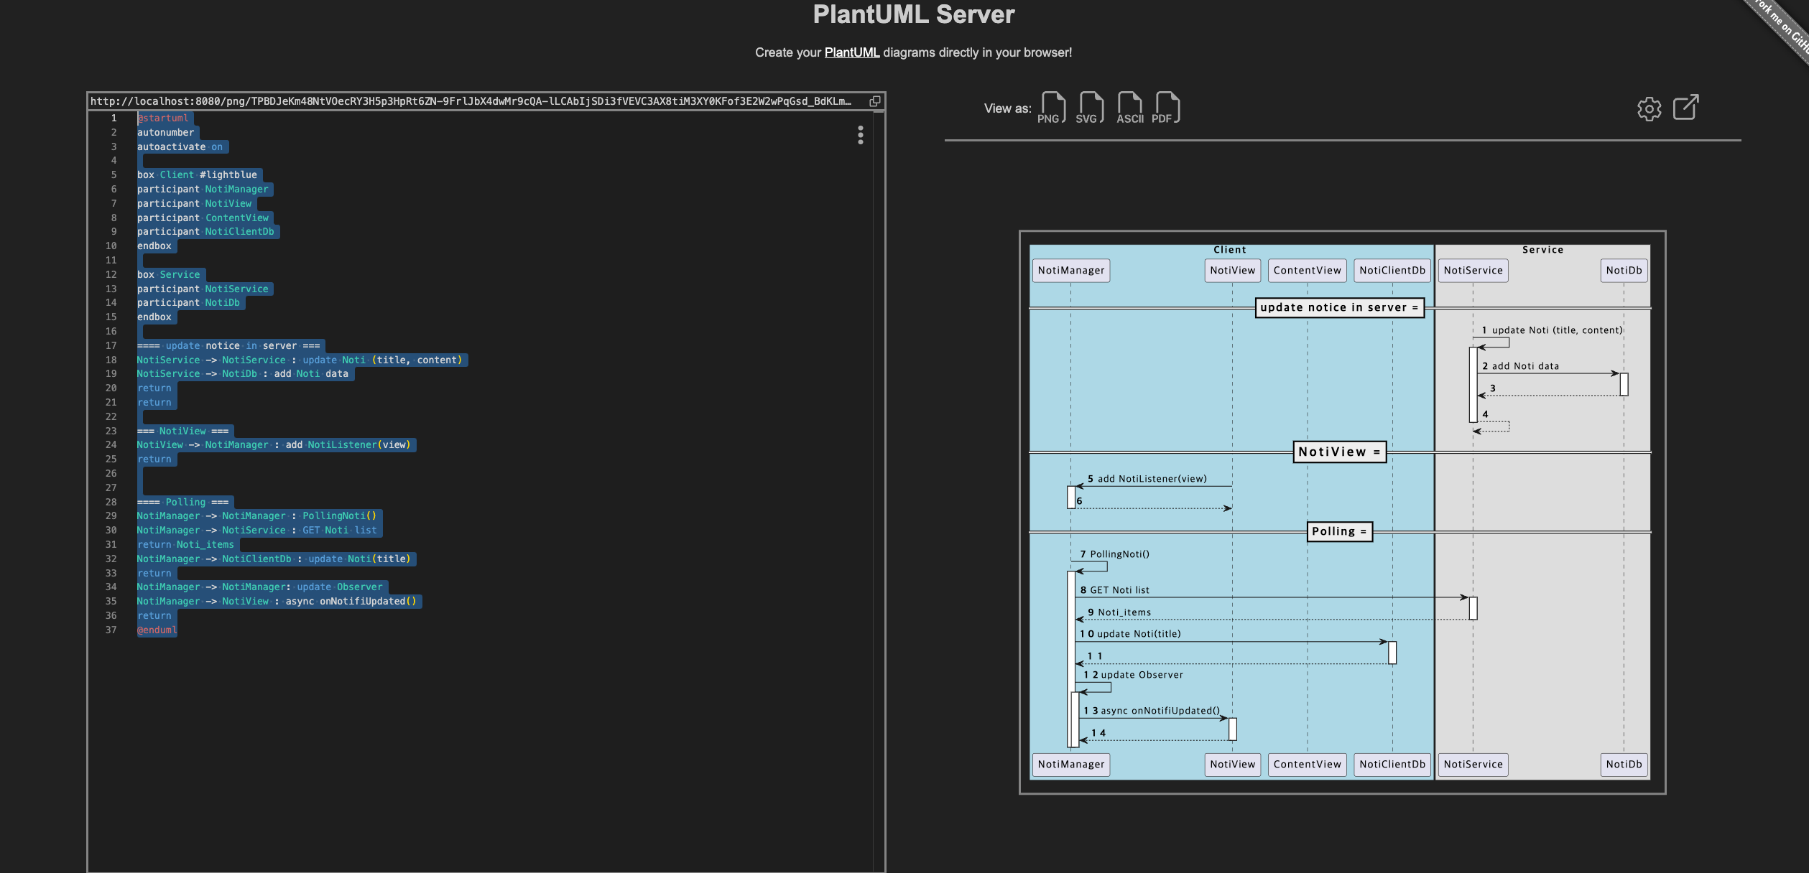Image resolution: width=1809 pixels, height=873 pixels.
Task: Click the 'autoactivate on' code line
Action: point(180,146)
